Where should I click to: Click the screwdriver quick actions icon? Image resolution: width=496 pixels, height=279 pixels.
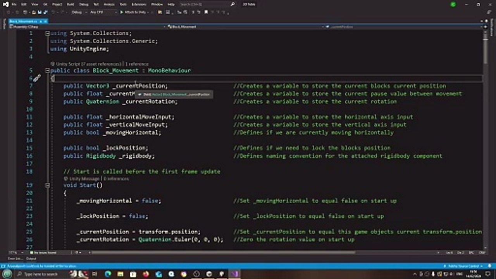pyautogui.click(x=37, y=78)
